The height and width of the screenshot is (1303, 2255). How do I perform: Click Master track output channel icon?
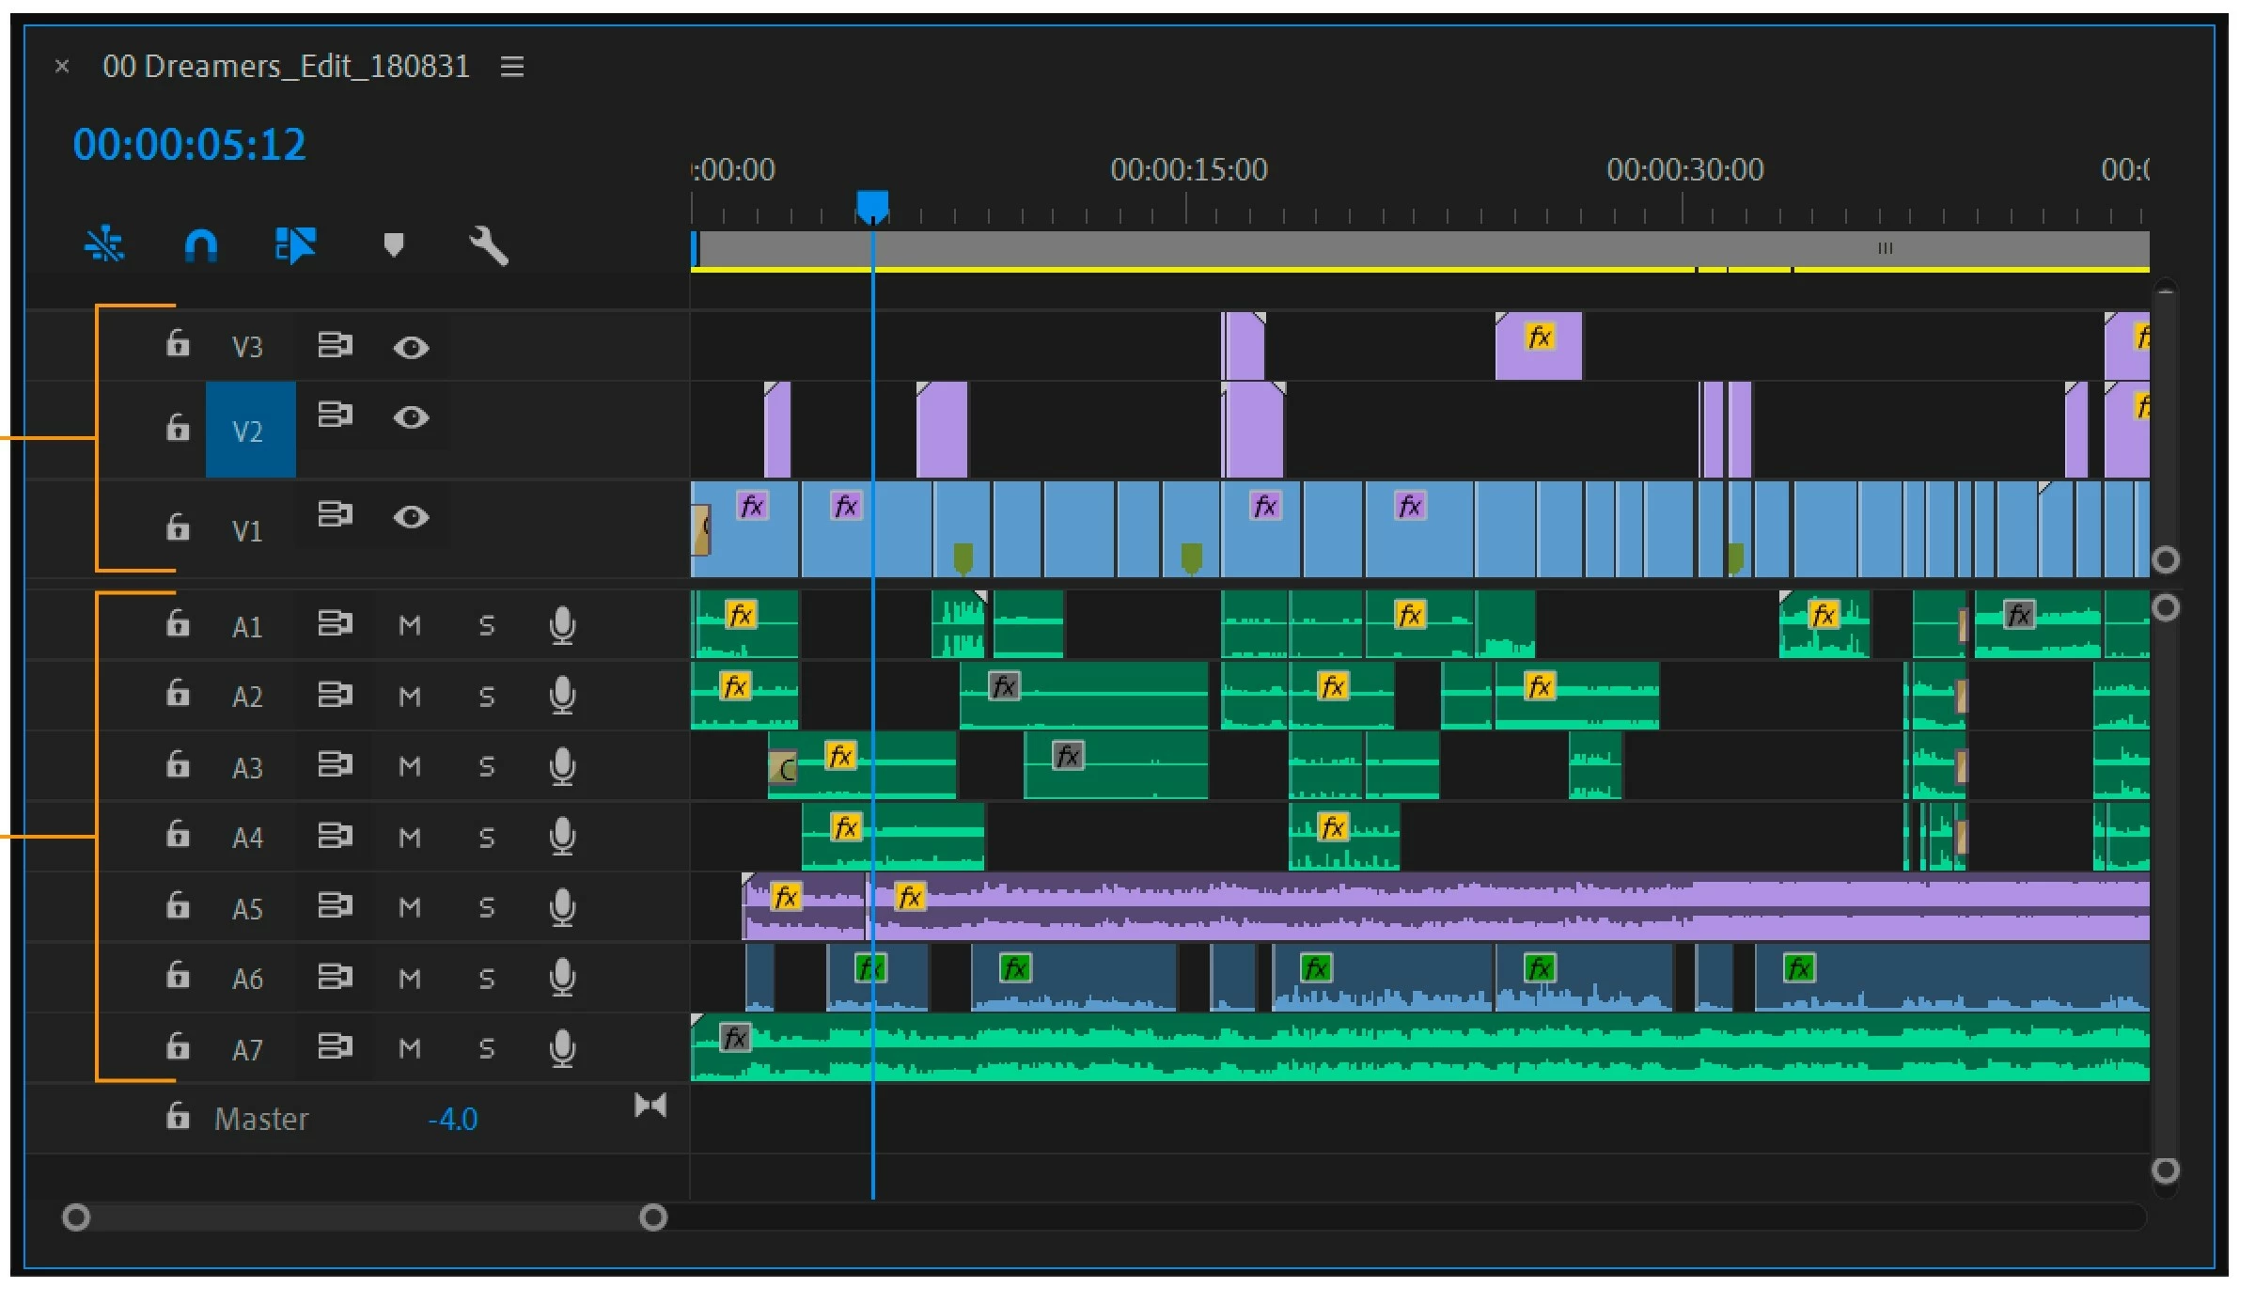click(x=650, y=1106)
